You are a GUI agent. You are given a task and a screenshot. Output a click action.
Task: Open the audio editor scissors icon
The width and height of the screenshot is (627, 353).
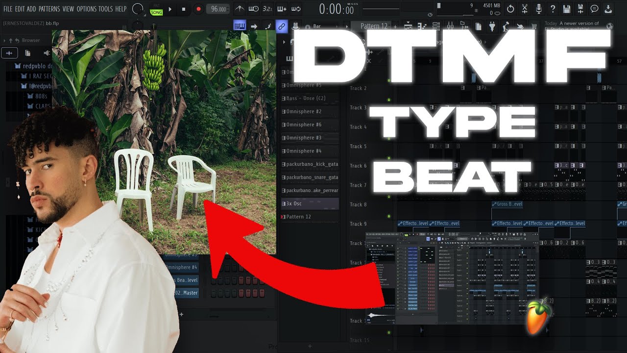(x=525, y=9)
